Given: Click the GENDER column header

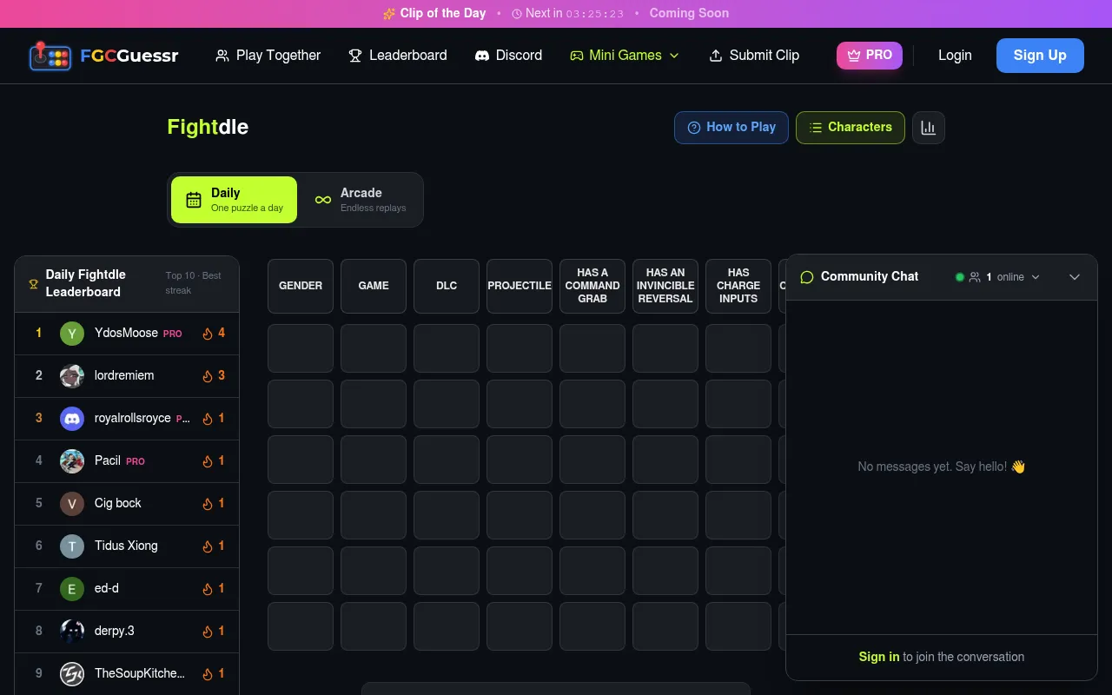Looking at the screenshot, I should [x=301, y=286].
